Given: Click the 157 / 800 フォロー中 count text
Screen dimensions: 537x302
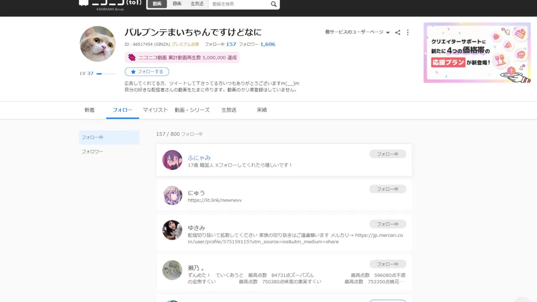Looking at the screenshot, I should [180, 134].
